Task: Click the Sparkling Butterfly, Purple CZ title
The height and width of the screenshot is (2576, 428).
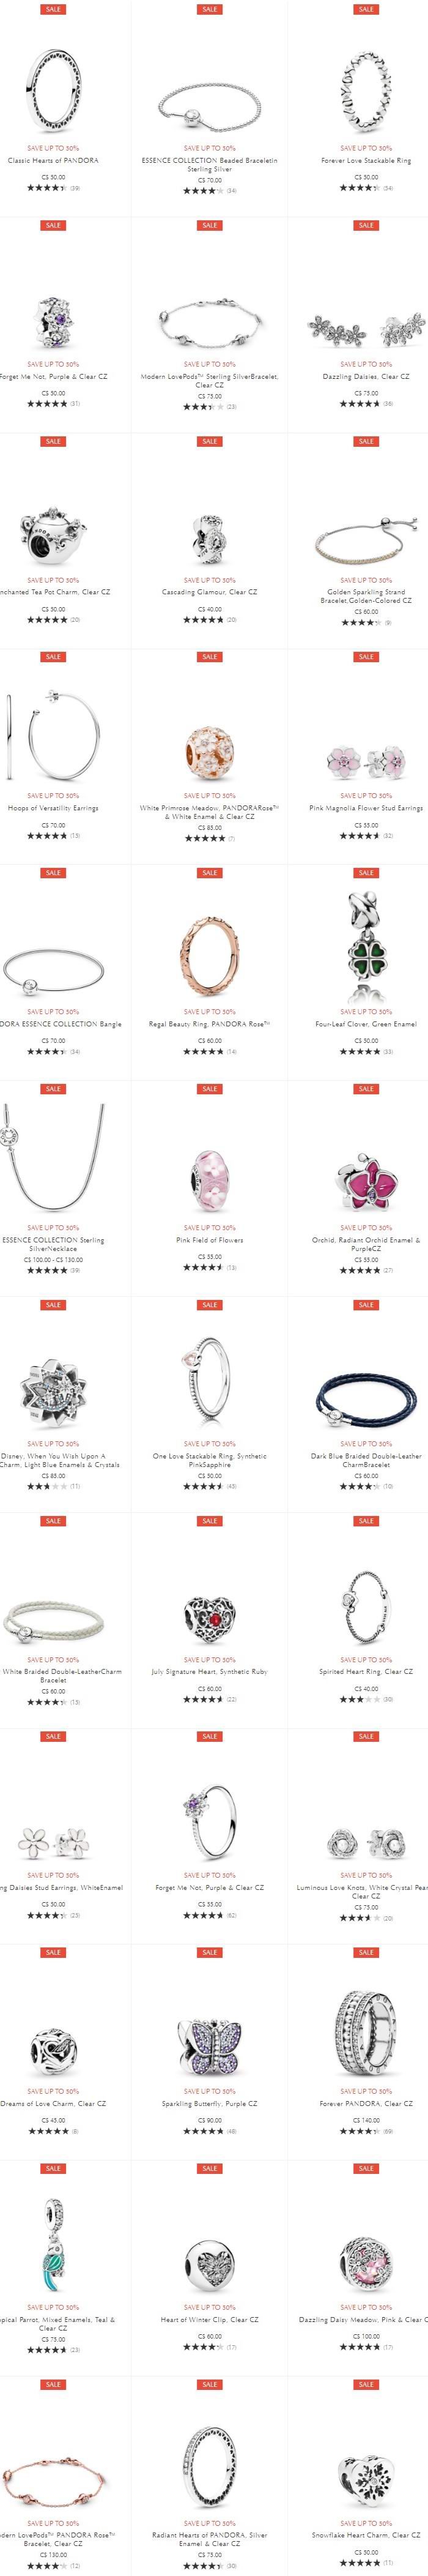Action: click(210, 2104)
